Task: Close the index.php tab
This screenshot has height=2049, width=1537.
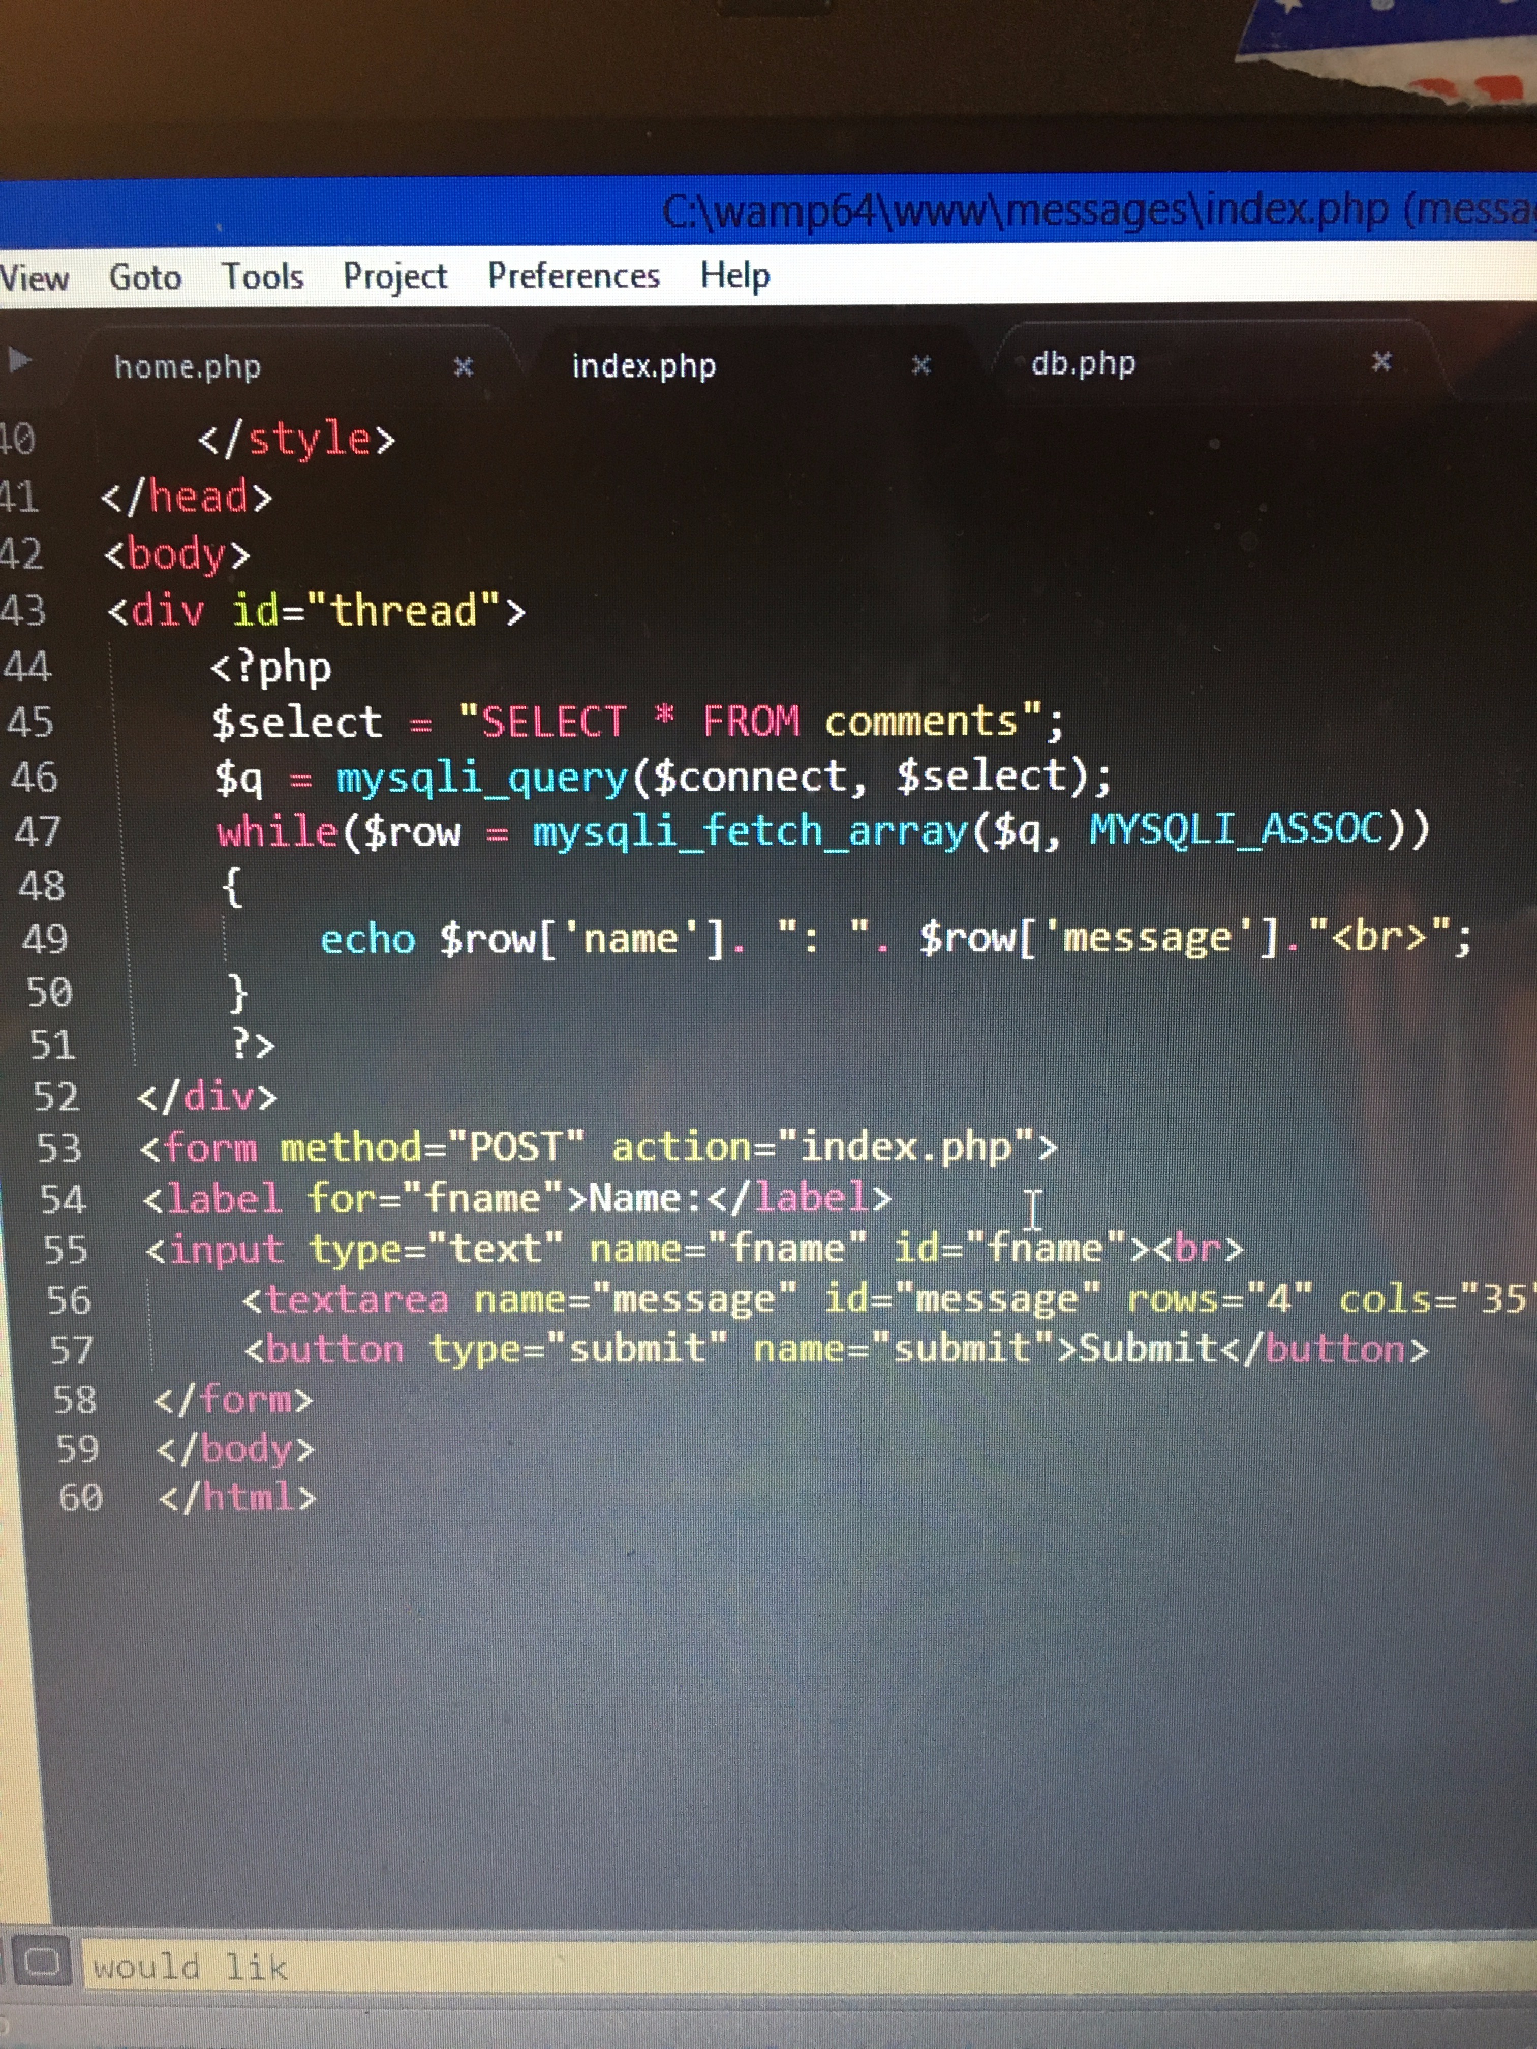Action: pyautogui.click(x=920, y=365)
